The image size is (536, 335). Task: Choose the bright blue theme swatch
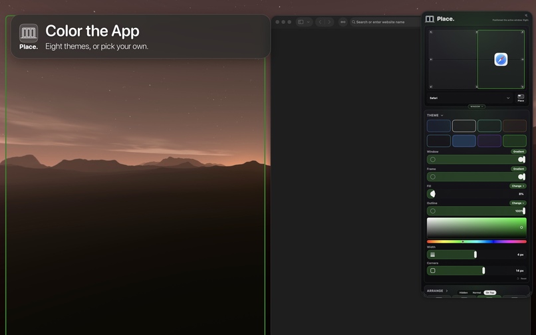464,141
